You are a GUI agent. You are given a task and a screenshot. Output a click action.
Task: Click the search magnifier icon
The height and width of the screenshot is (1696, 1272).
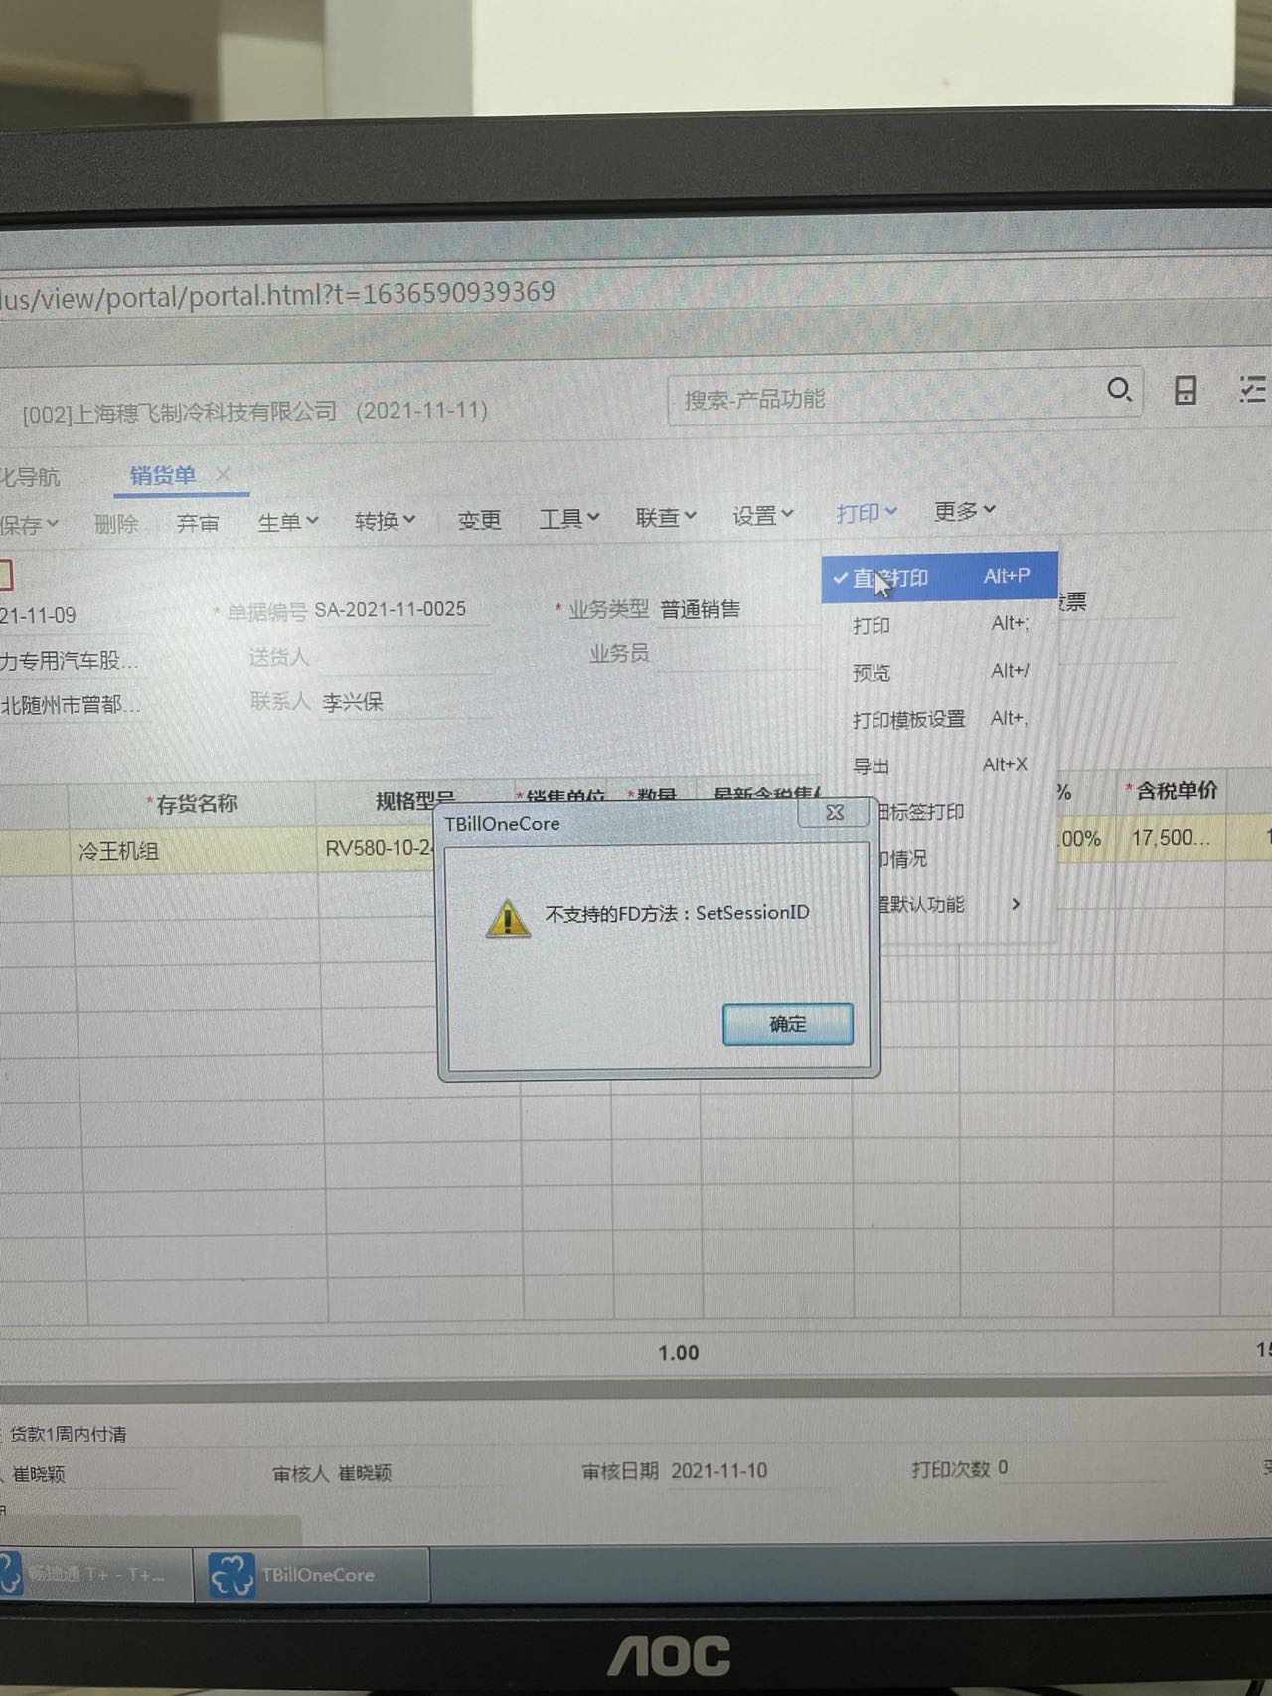click(x=1119, y=390)
